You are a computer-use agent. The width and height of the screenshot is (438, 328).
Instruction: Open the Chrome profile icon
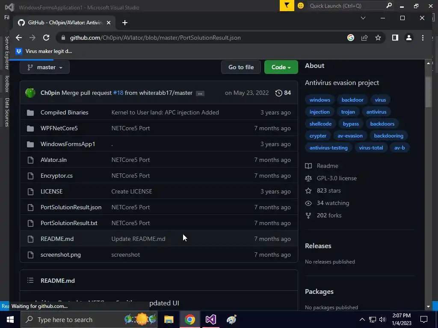click(408, 38)
